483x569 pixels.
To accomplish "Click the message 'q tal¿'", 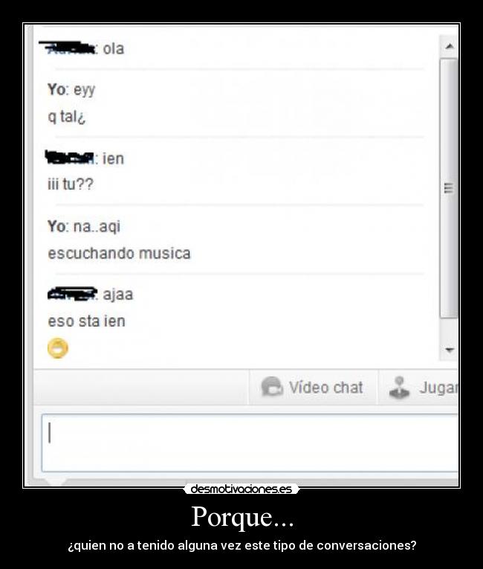I will [x=66, y=117].
